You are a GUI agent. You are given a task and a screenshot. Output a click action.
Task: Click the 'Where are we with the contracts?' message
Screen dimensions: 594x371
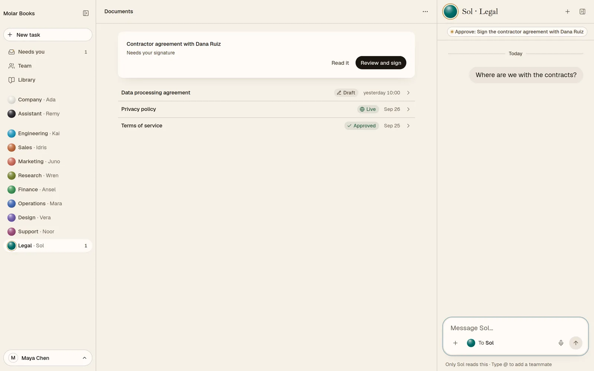[526, 75]
